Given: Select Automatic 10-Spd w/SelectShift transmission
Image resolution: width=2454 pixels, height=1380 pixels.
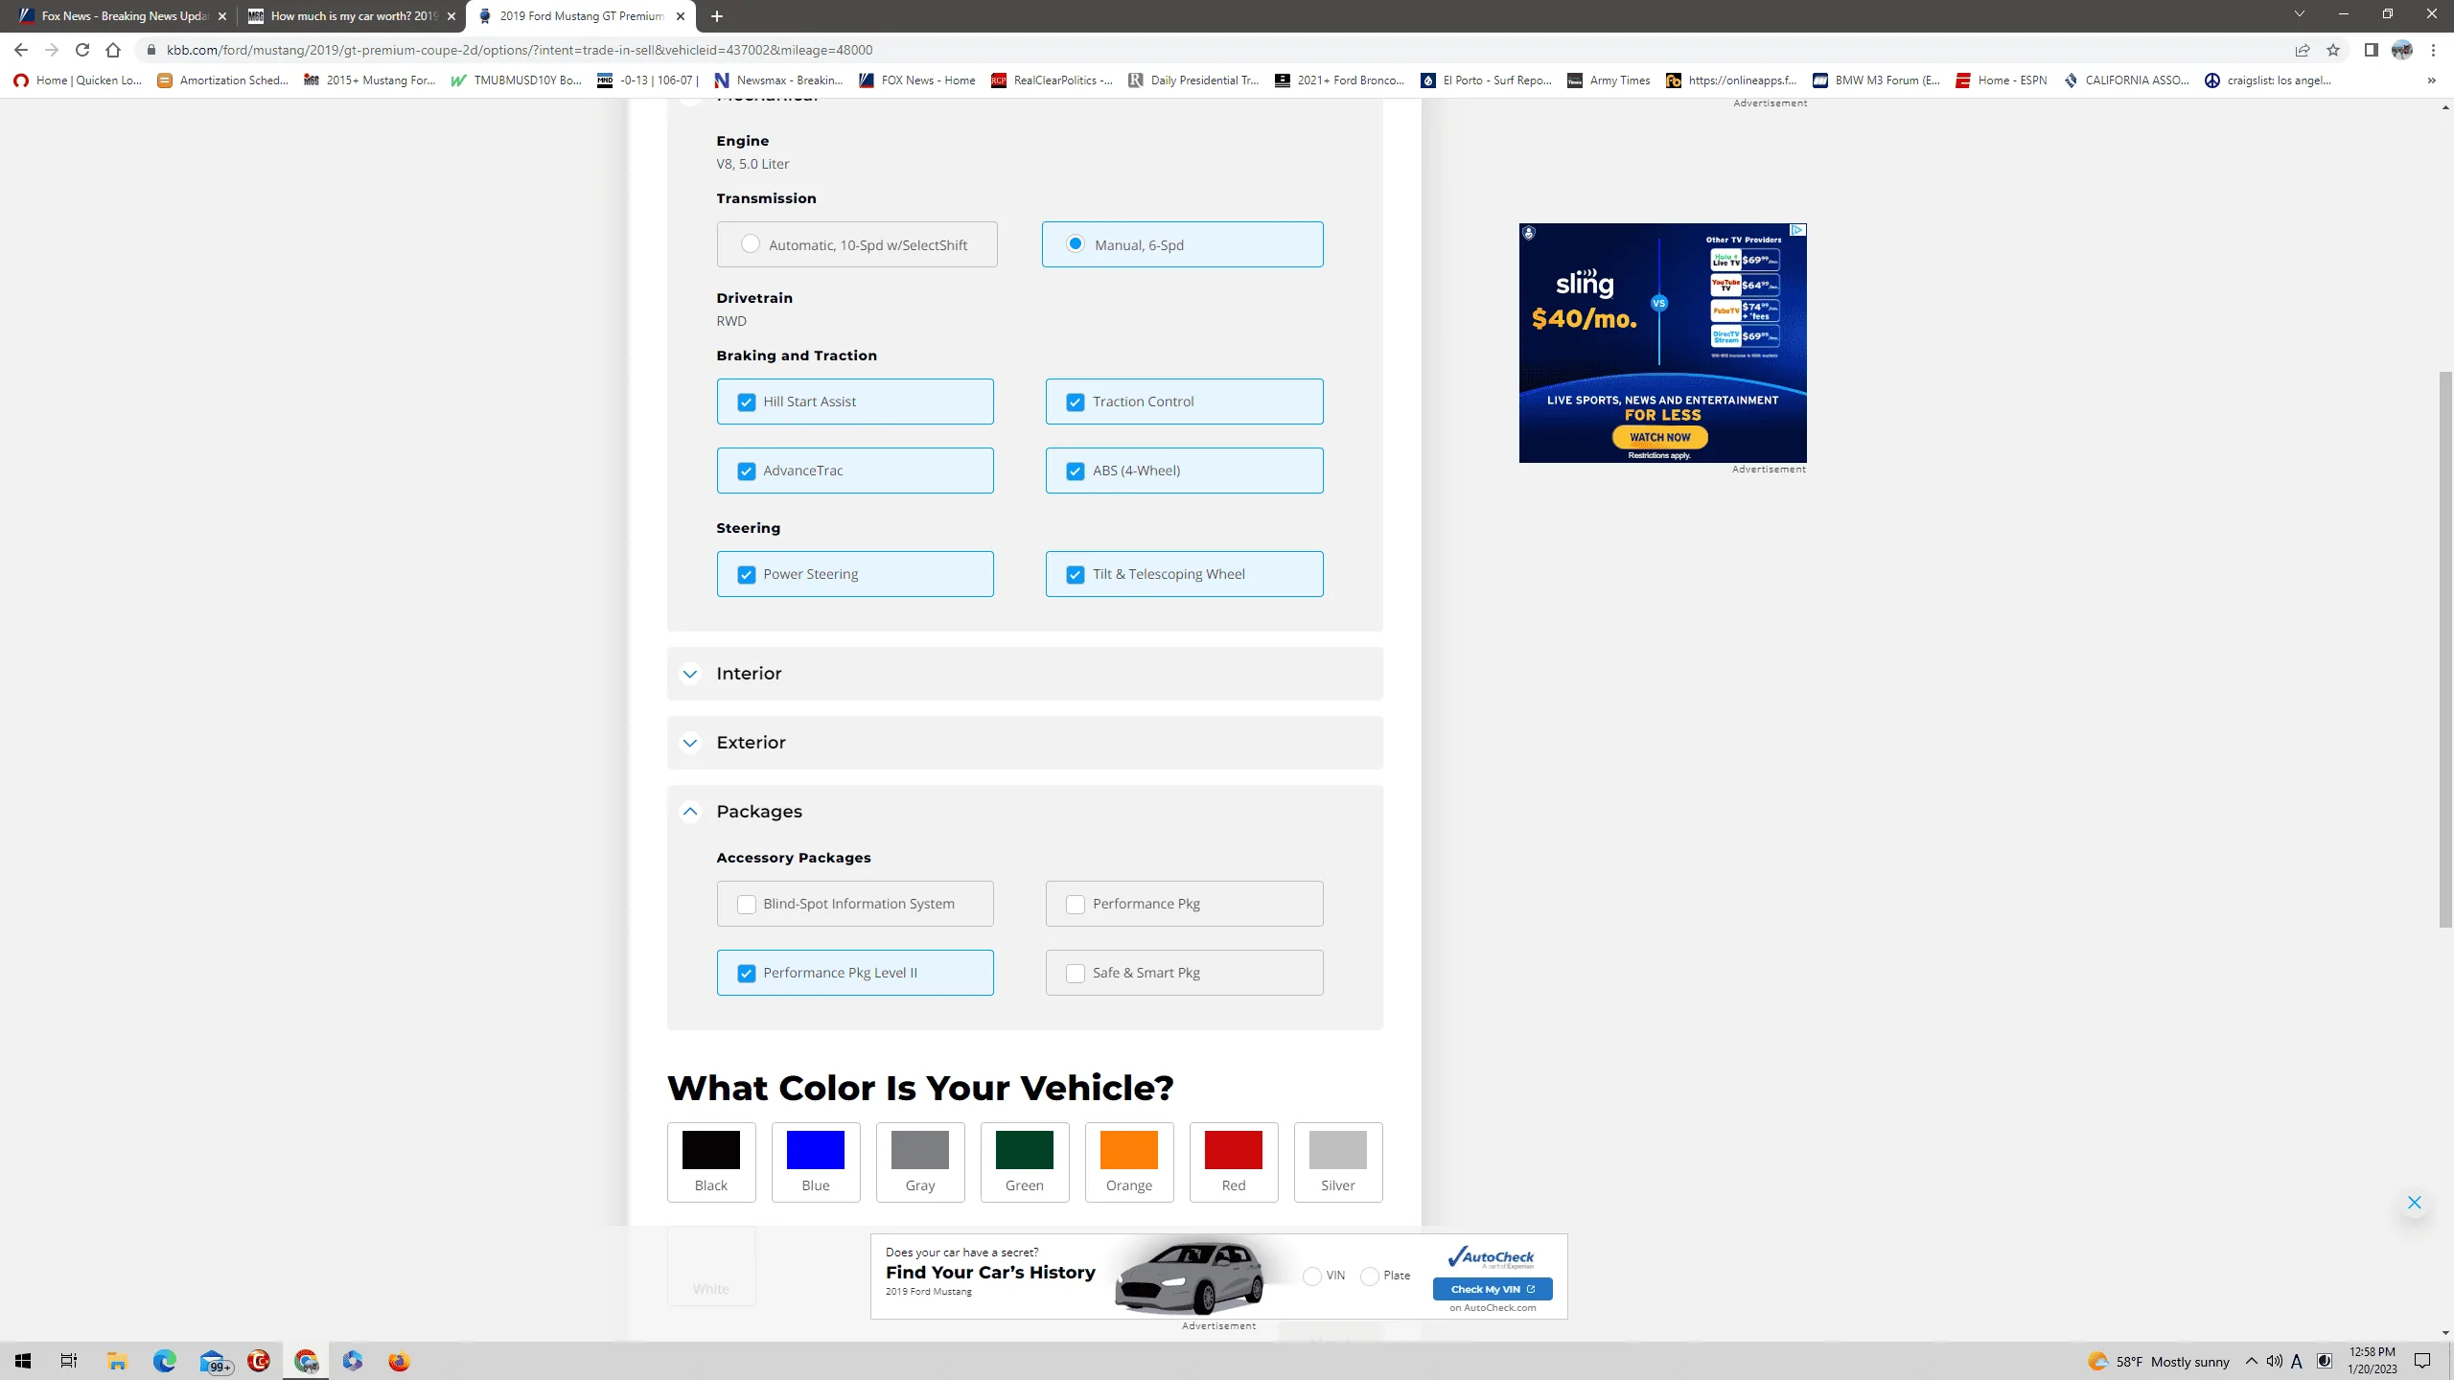Looking at the screenshot, I should pyautogui.click(x=857, y=244).
